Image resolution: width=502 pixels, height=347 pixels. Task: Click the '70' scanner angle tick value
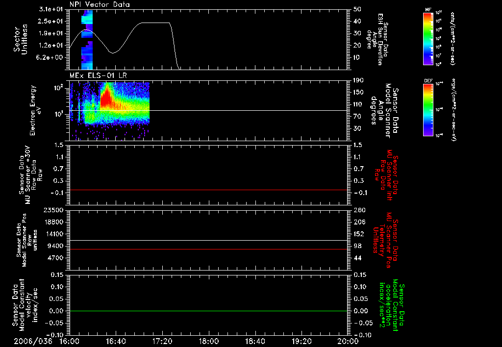click(357, 116)
